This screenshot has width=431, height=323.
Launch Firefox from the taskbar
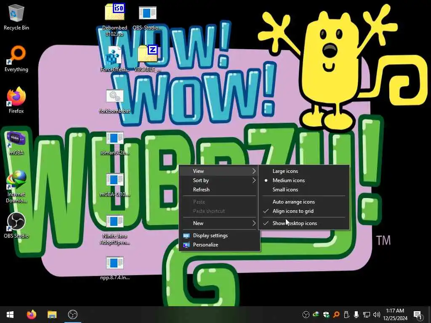[31, 315]
